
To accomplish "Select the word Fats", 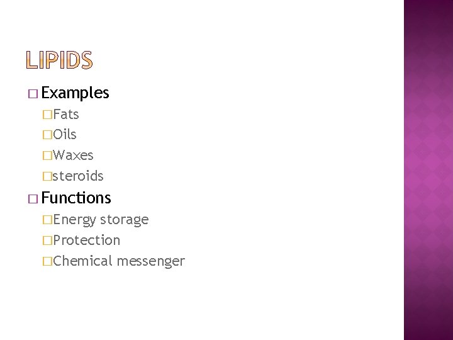I will click(x=66, y=115).
